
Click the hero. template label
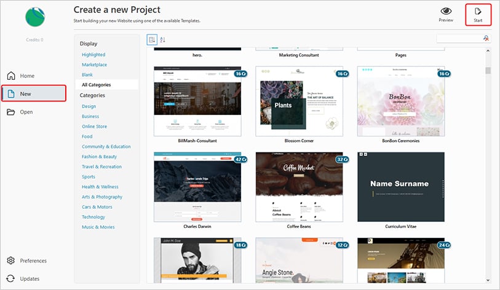coord(197,55)
